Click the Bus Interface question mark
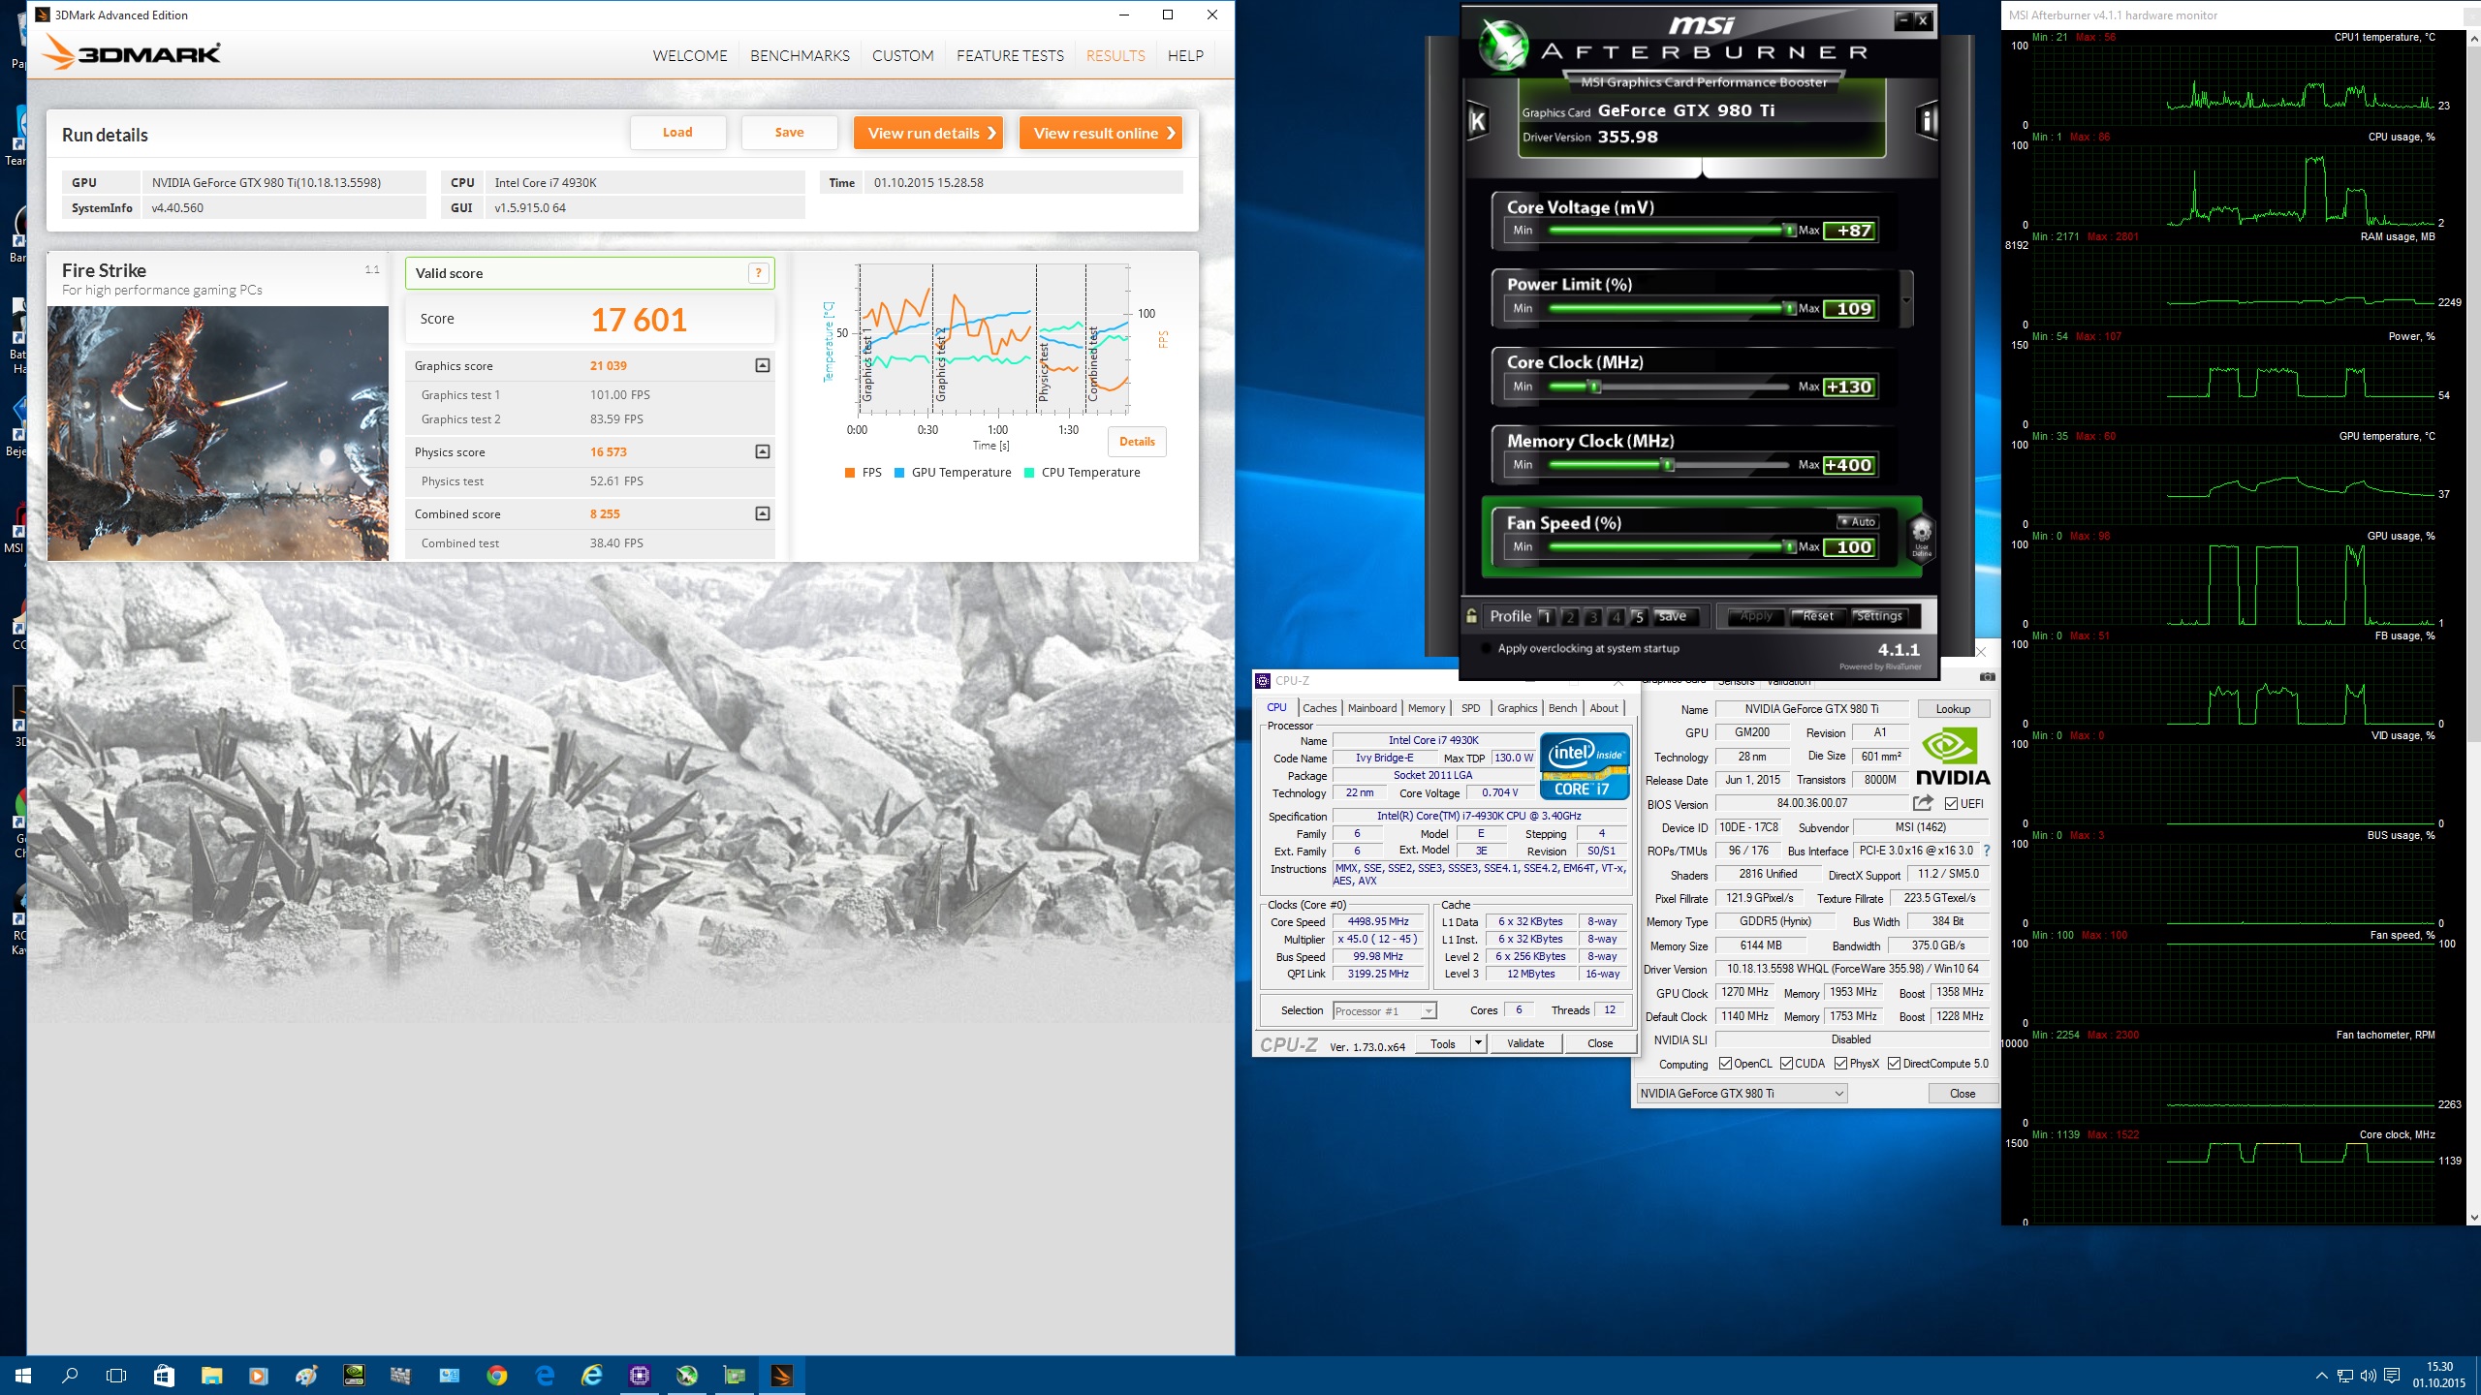The width and height of the screenshot is (2481, 1395). click(1986, 851)
